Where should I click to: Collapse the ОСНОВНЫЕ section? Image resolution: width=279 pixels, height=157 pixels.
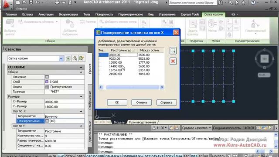pos(81,67)
